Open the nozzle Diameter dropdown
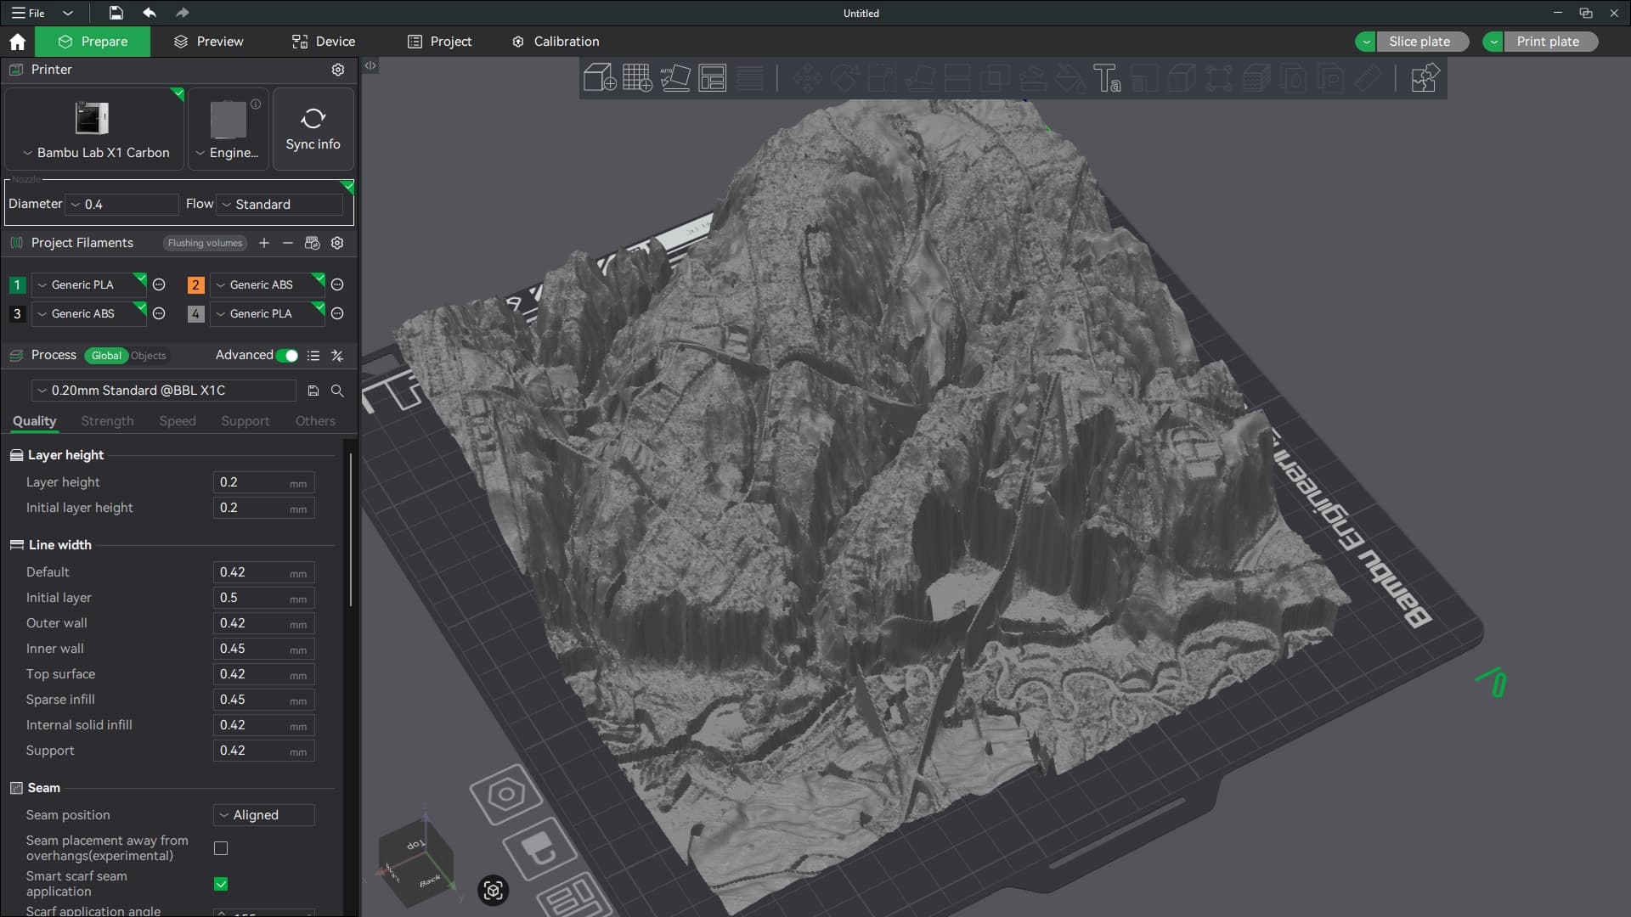1631x917 pixels. [x=123, y=205]
